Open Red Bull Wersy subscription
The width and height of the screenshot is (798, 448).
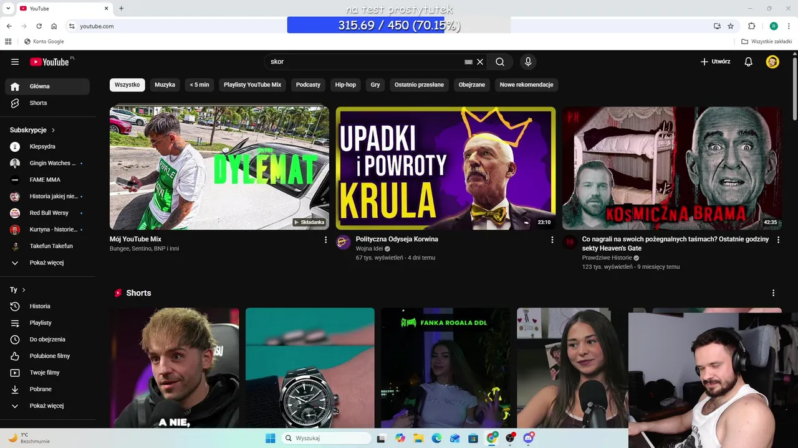pyautogui.click(x=47, y=213)
